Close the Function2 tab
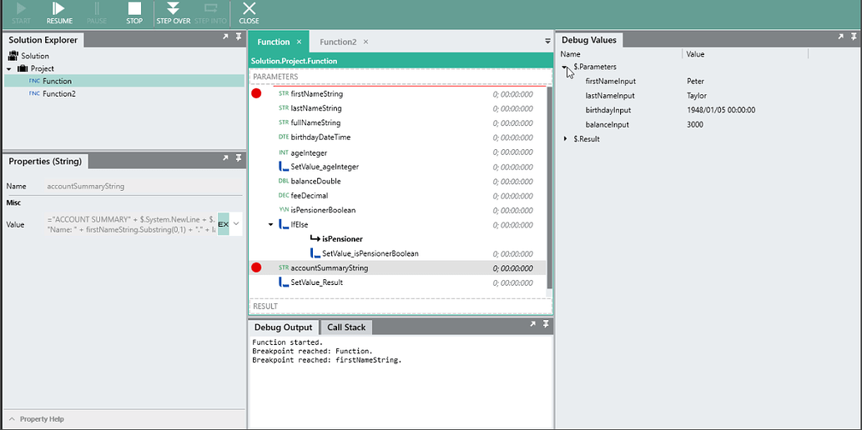This screenshot has height=430, width=862. tap(365, 42)
